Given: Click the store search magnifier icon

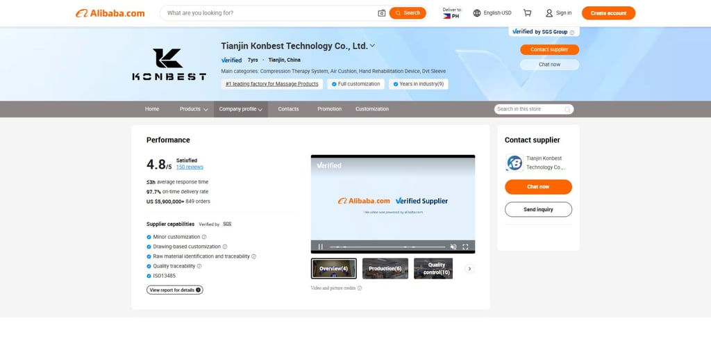Looking at the screenshot, I should click(567, 109).
